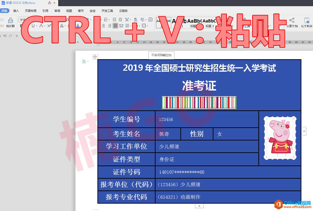313x211 pixels.
Task: Apply the outlined text effect A
Action: click(62, 26)
